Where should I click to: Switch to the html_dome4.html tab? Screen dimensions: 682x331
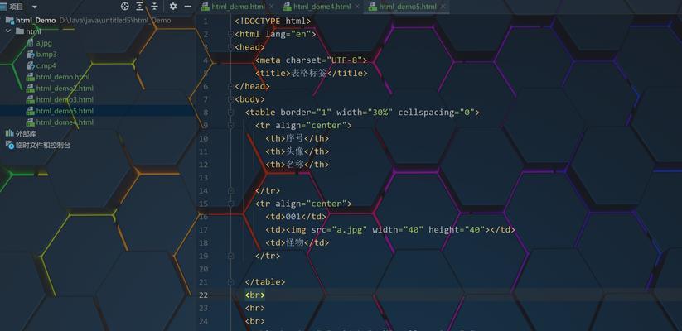322,7
